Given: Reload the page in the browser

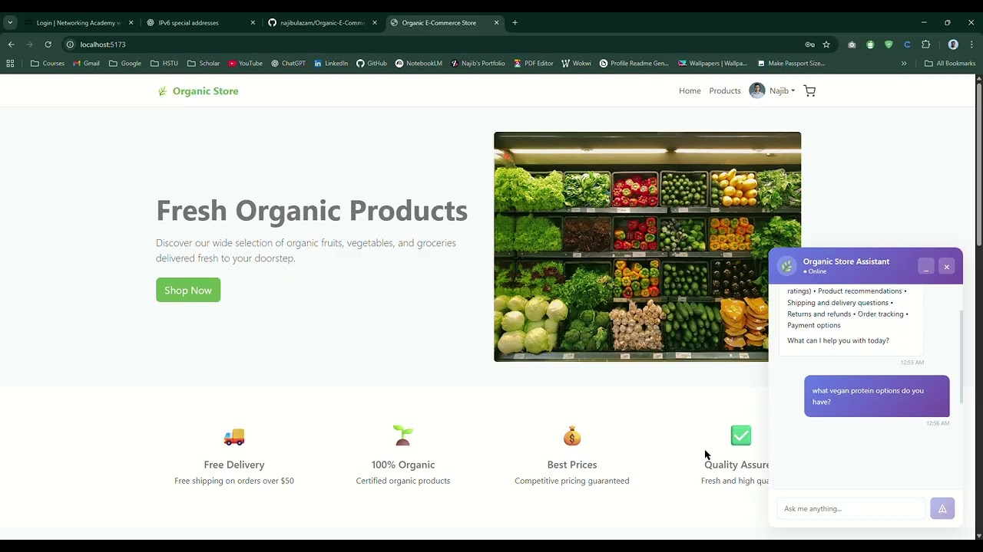Looking at the screenshot, I should 48,44.
